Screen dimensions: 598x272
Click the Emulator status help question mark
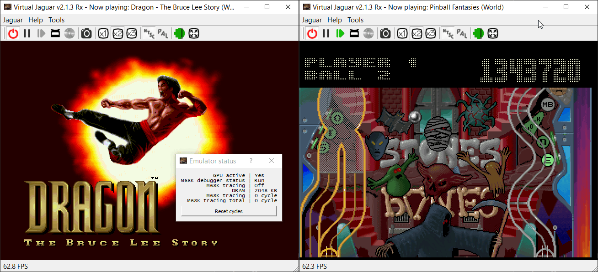point(251,161)
